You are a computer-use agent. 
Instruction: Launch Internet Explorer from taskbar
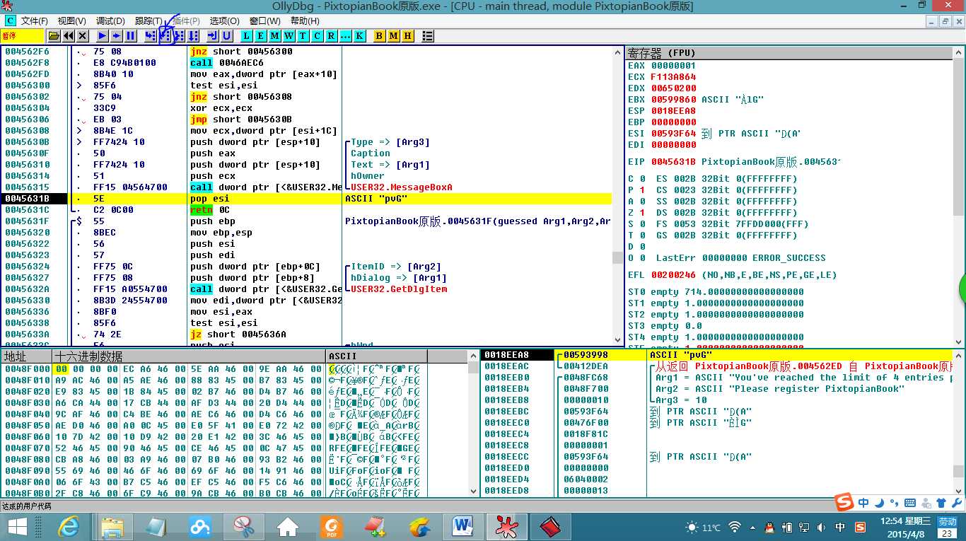pos(69,527)
